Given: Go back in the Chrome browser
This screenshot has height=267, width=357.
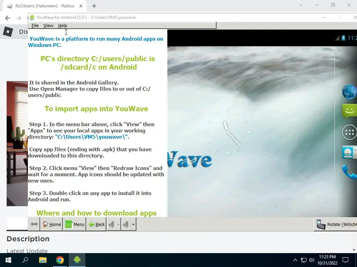Looking at the screenshot, I should click(8, 18).
